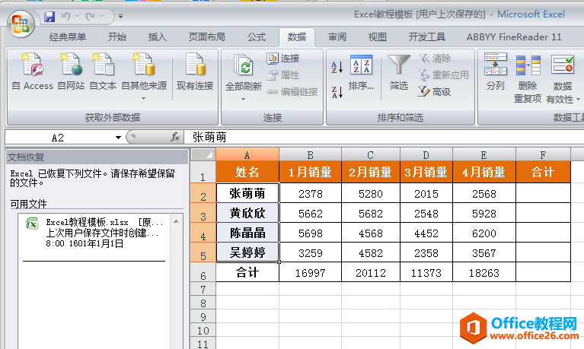
Task: Switch to the 公式 ribbon tab
Action: pyautogui.click(x=257, y=37)
